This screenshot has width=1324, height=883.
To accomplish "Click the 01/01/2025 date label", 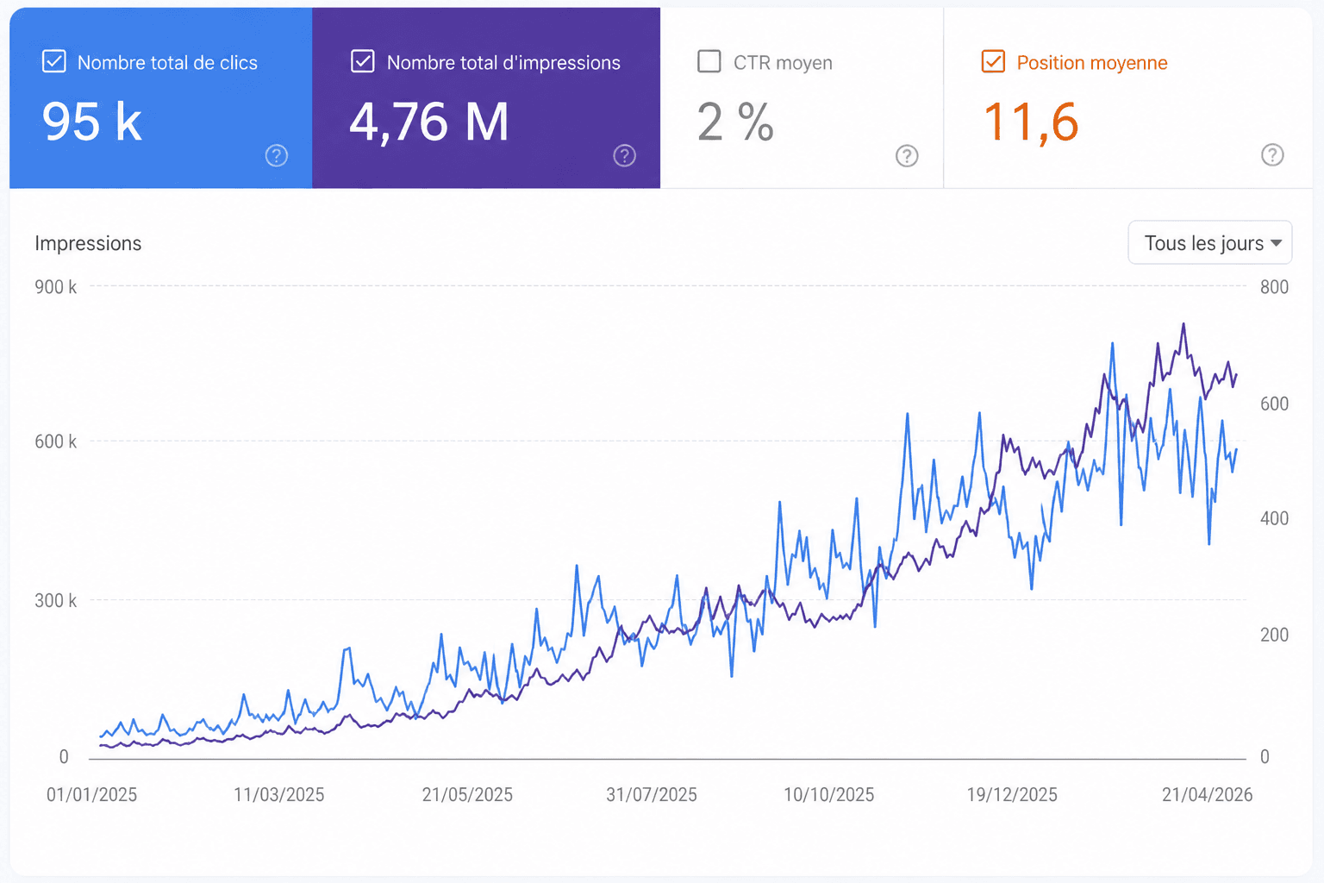I will (x=91, y=795).
